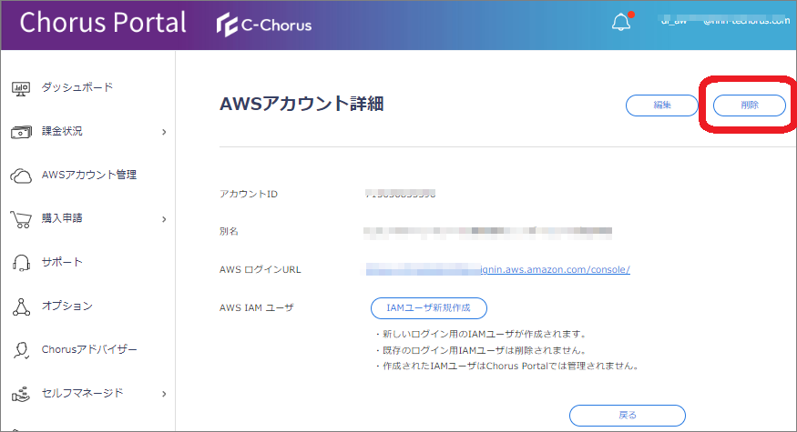Click the support headset icon
This screenshot has height=432, width=797.
pyautogui.click(x=22, y=263)
